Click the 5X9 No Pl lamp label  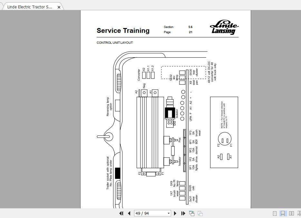[x=174, y=184]
